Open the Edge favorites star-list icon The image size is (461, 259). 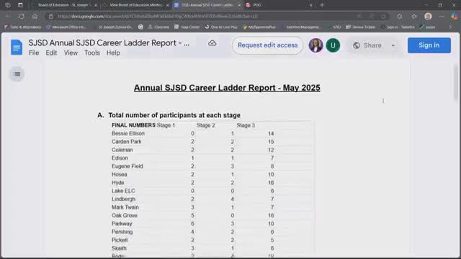click(414, 16)
